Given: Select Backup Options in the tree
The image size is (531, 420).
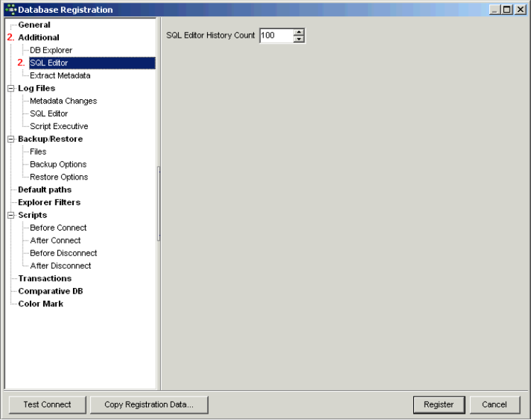Looking at the screenshot, I should pos(58,164).
